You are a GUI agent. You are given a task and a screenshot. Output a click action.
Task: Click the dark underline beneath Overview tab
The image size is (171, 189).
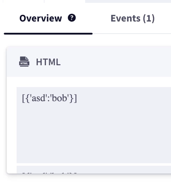48,34
